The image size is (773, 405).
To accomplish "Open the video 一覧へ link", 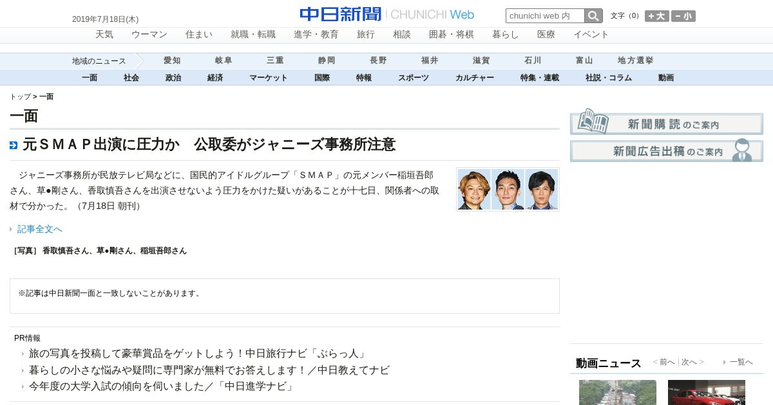I will [741, 362].
